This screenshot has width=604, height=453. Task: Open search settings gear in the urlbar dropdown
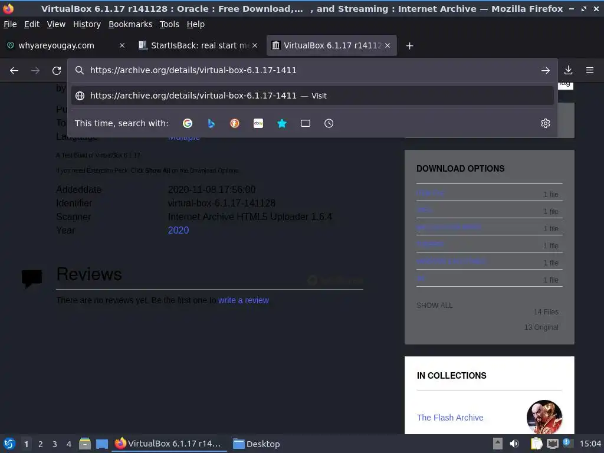tap(546, 123)
